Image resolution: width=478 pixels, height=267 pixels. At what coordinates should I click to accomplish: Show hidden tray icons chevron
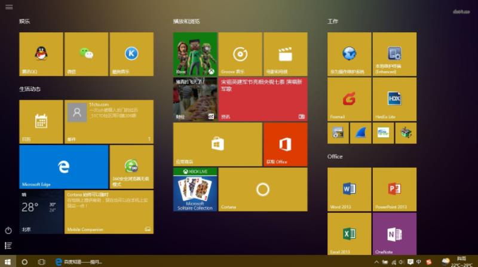[x=376, y=262]
